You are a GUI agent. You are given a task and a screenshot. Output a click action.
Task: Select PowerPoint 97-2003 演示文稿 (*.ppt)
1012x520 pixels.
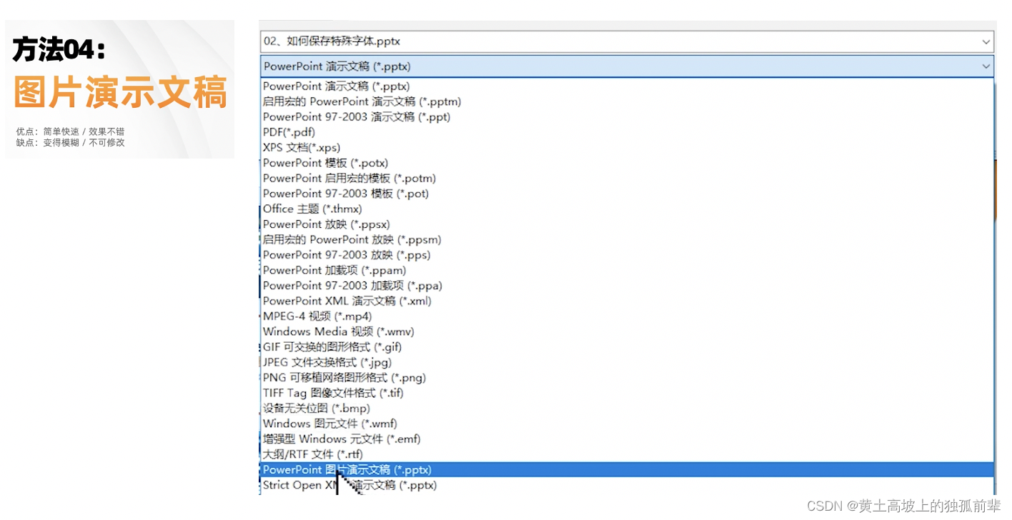[627, 116]
